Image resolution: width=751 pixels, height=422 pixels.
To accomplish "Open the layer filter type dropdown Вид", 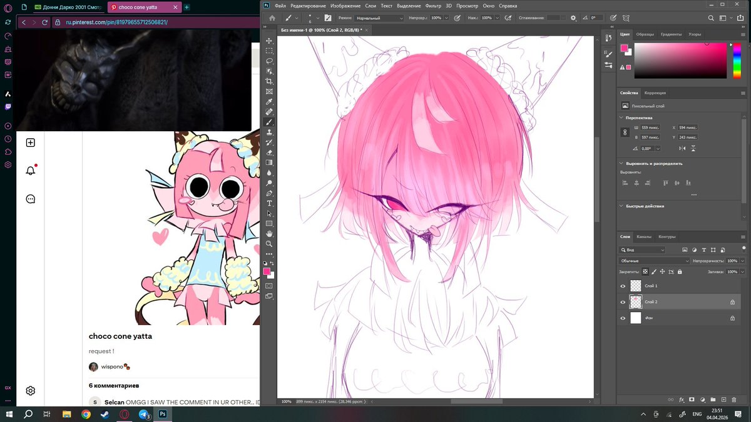I will [x=643, y=250].
